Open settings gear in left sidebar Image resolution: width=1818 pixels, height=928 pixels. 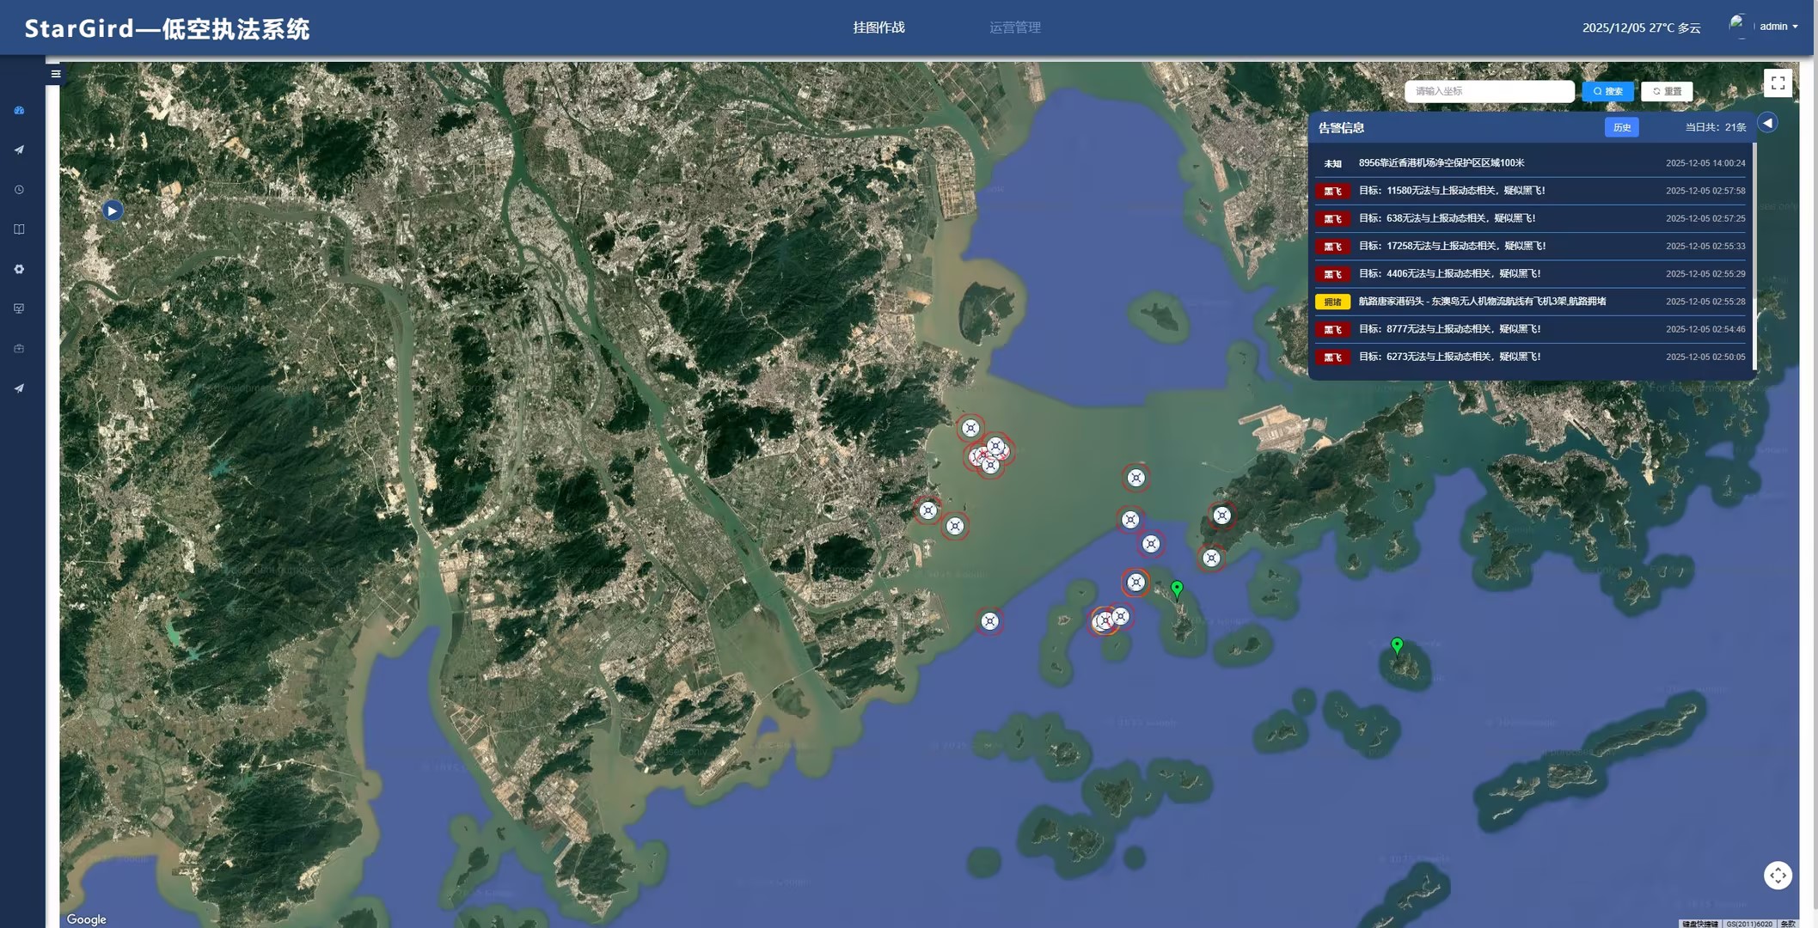(19, 269)
